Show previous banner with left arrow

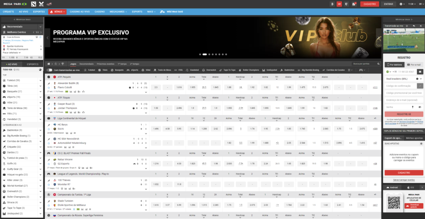click(x=47, y=38)
